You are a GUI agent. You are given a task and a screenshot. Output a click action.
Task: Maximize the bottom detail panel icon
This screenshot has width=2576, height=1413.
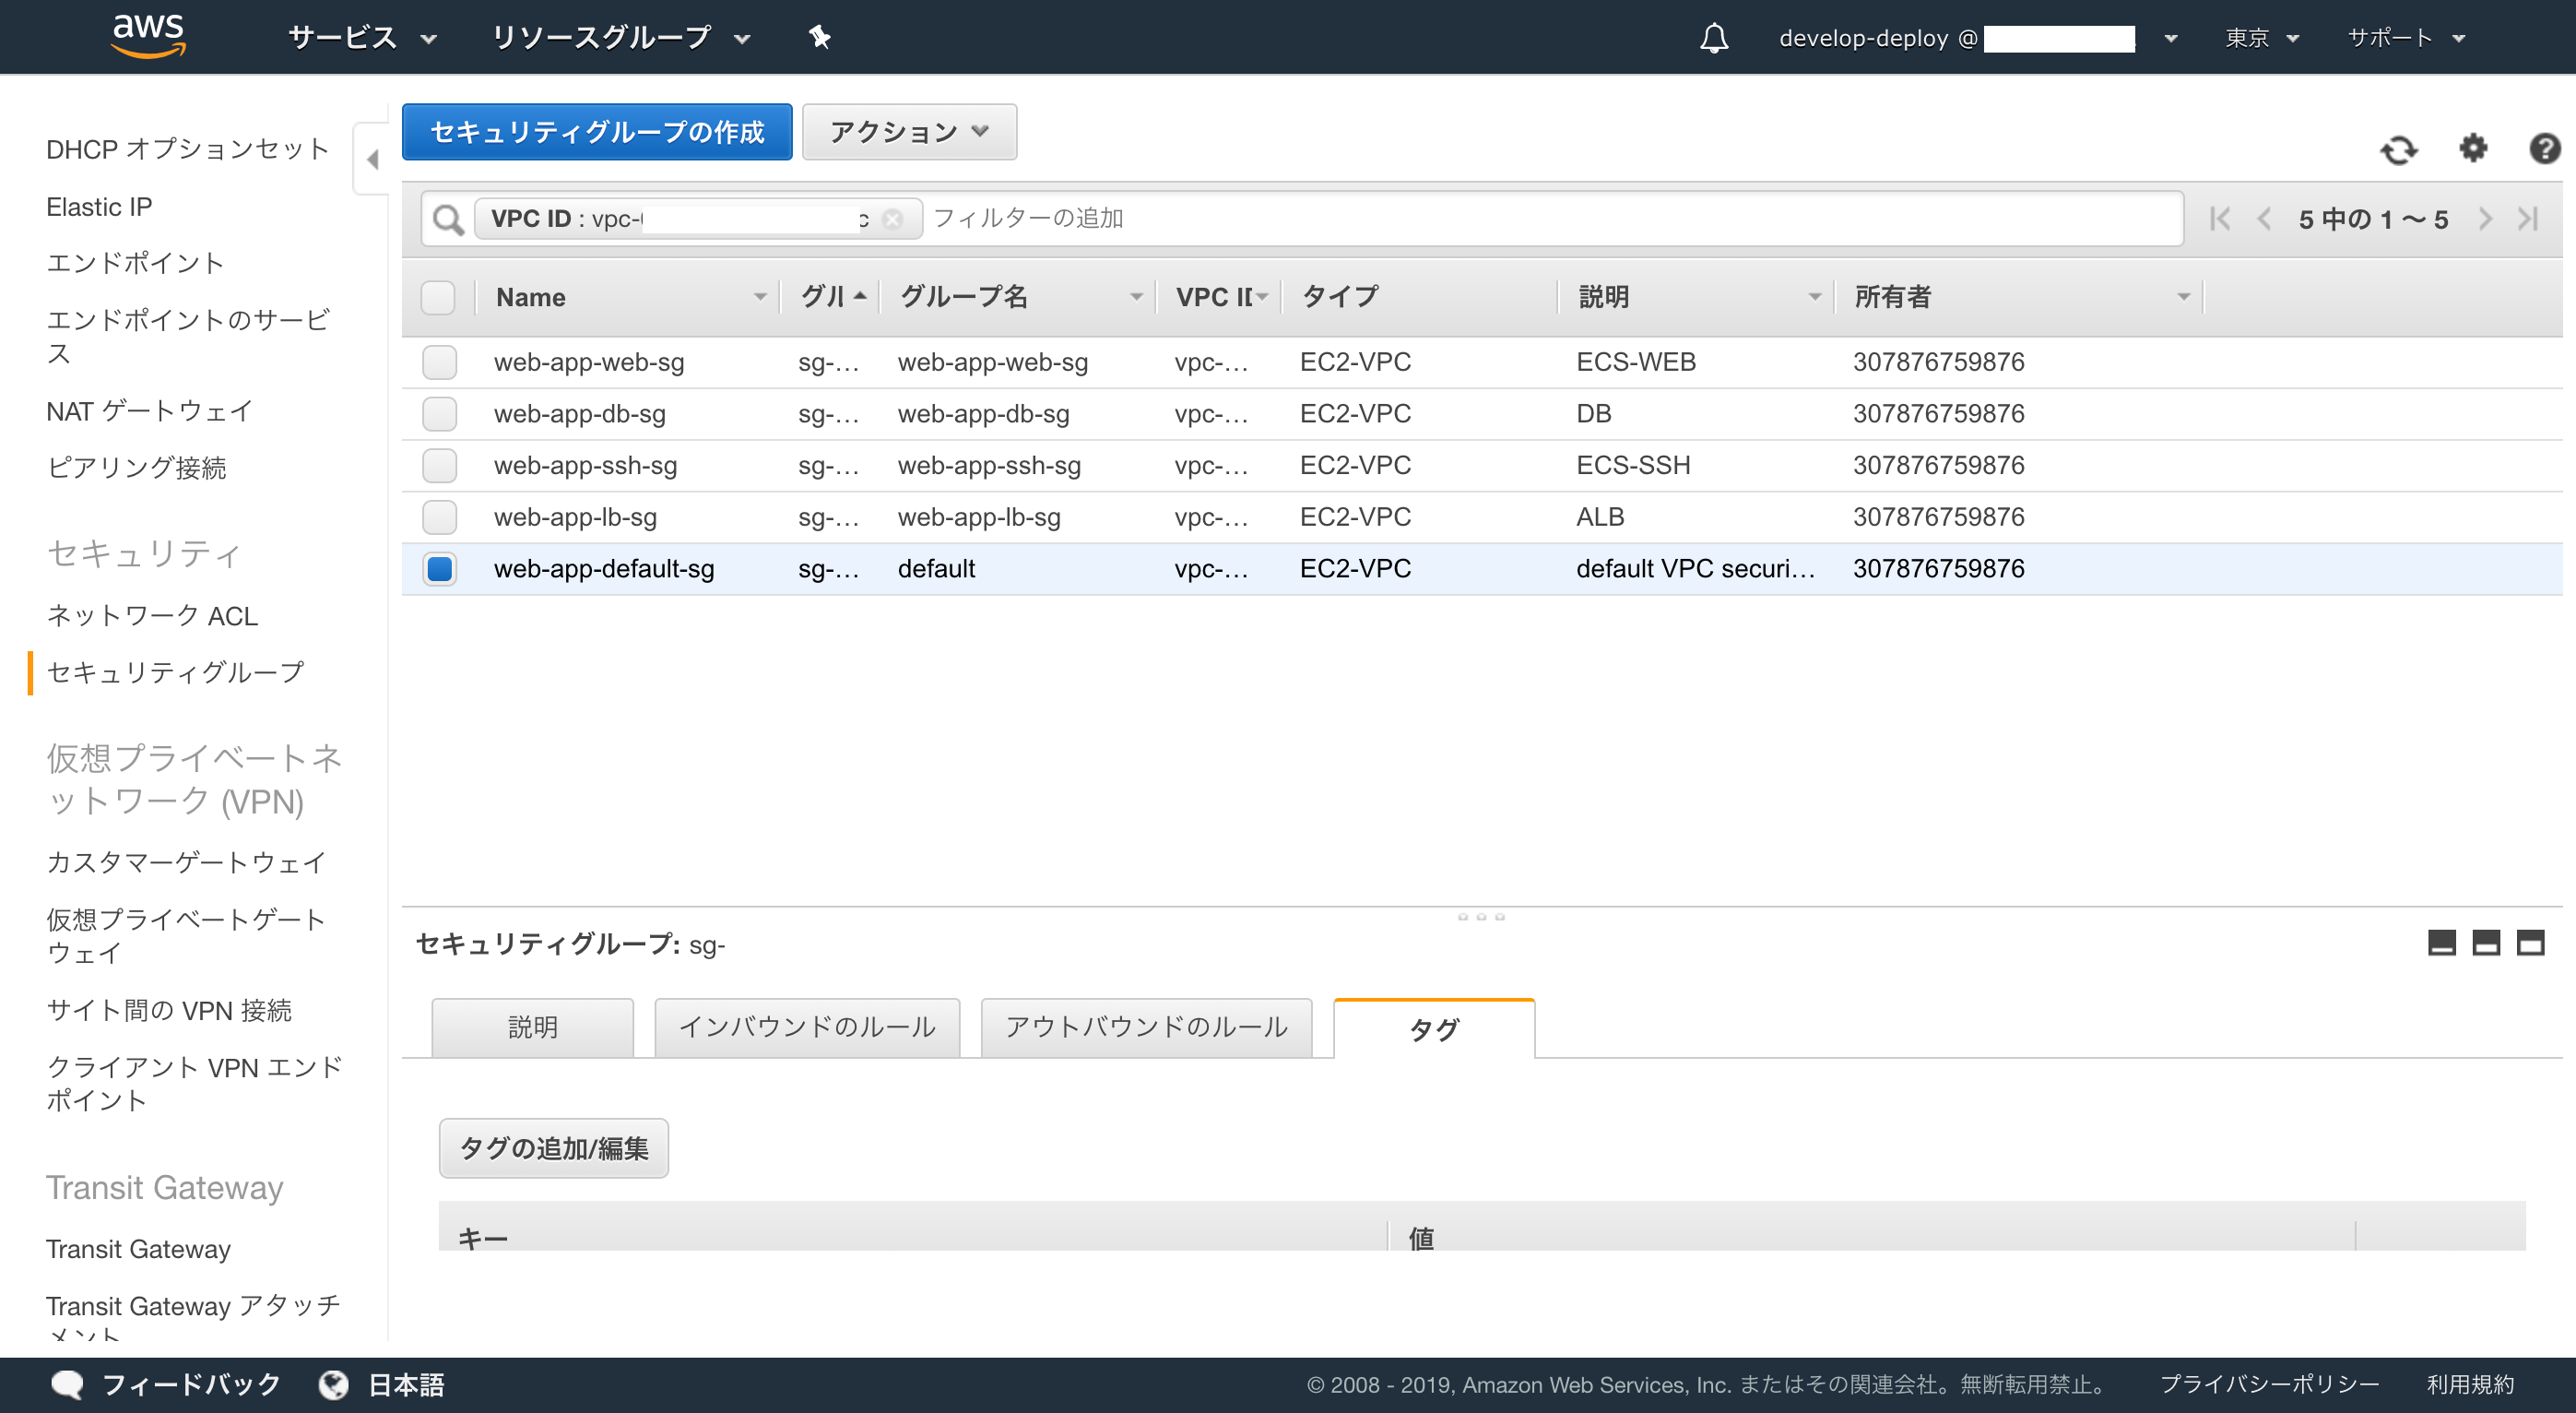point(2530,943)
